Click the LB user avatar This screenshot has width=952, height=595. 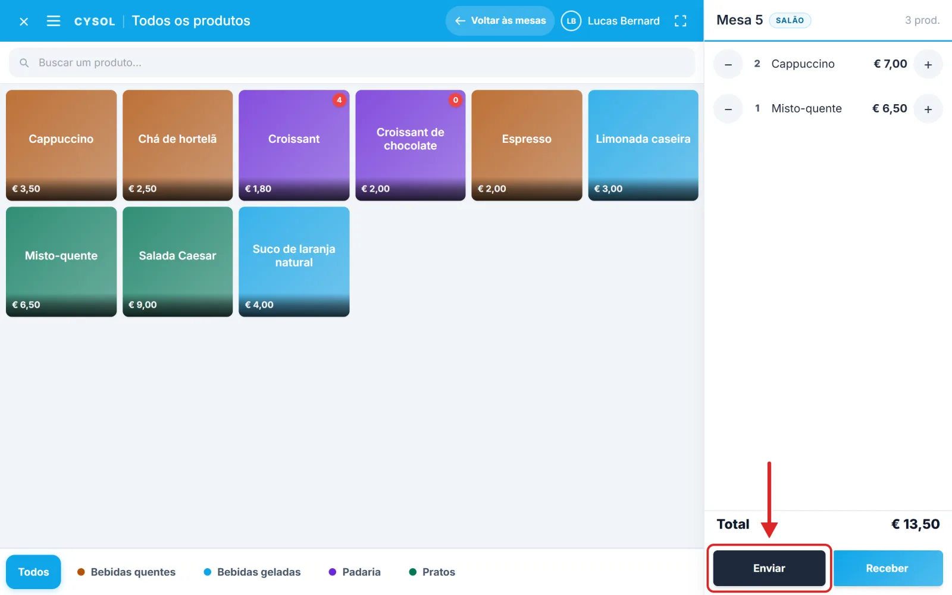[571, 21]
